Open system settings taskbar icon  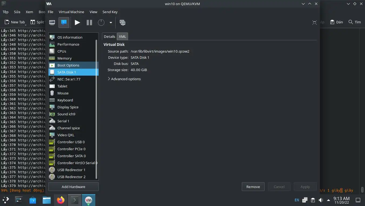tap(19, 200)
